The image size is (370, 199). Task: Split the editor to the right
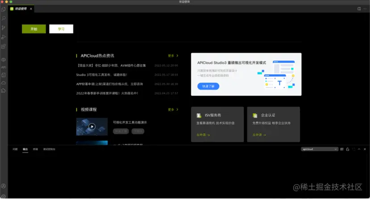tap(359, 9)
